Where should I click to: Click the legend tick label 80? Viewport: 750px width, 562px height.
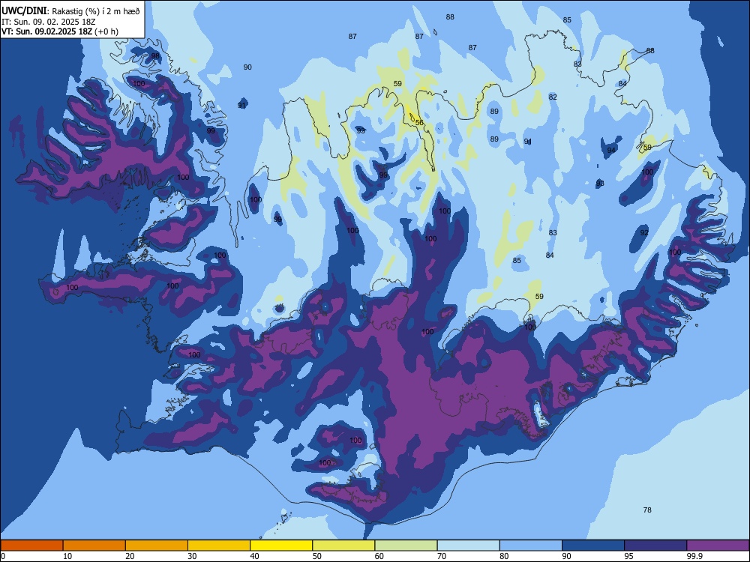point(504,556)
